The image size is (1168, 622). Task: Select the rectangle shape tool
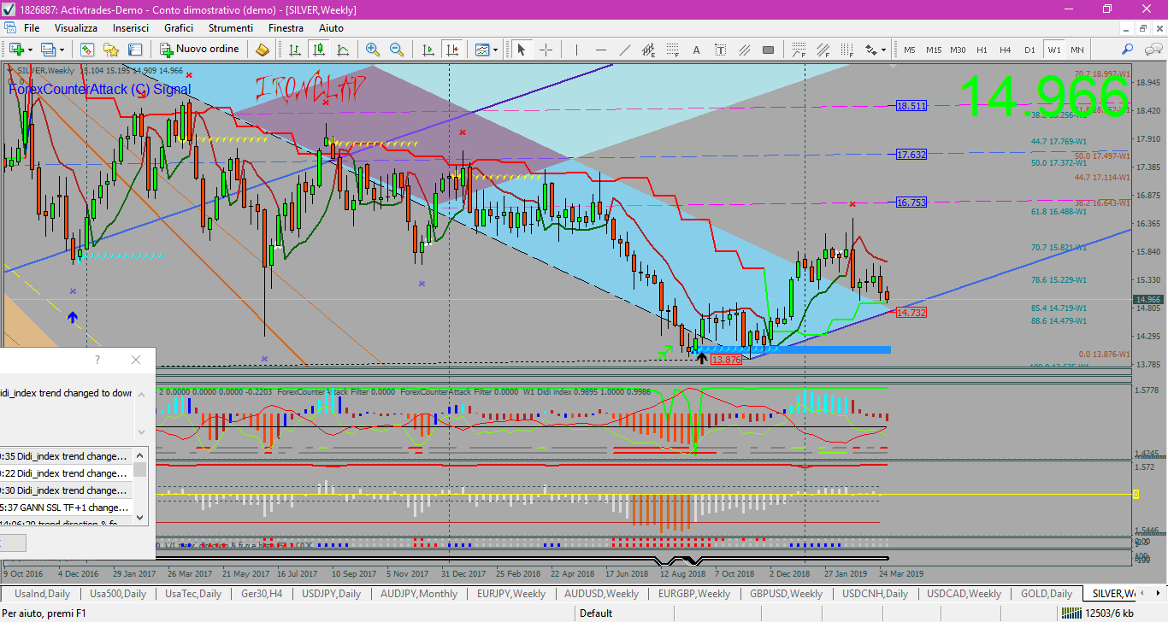pos(768,50)
